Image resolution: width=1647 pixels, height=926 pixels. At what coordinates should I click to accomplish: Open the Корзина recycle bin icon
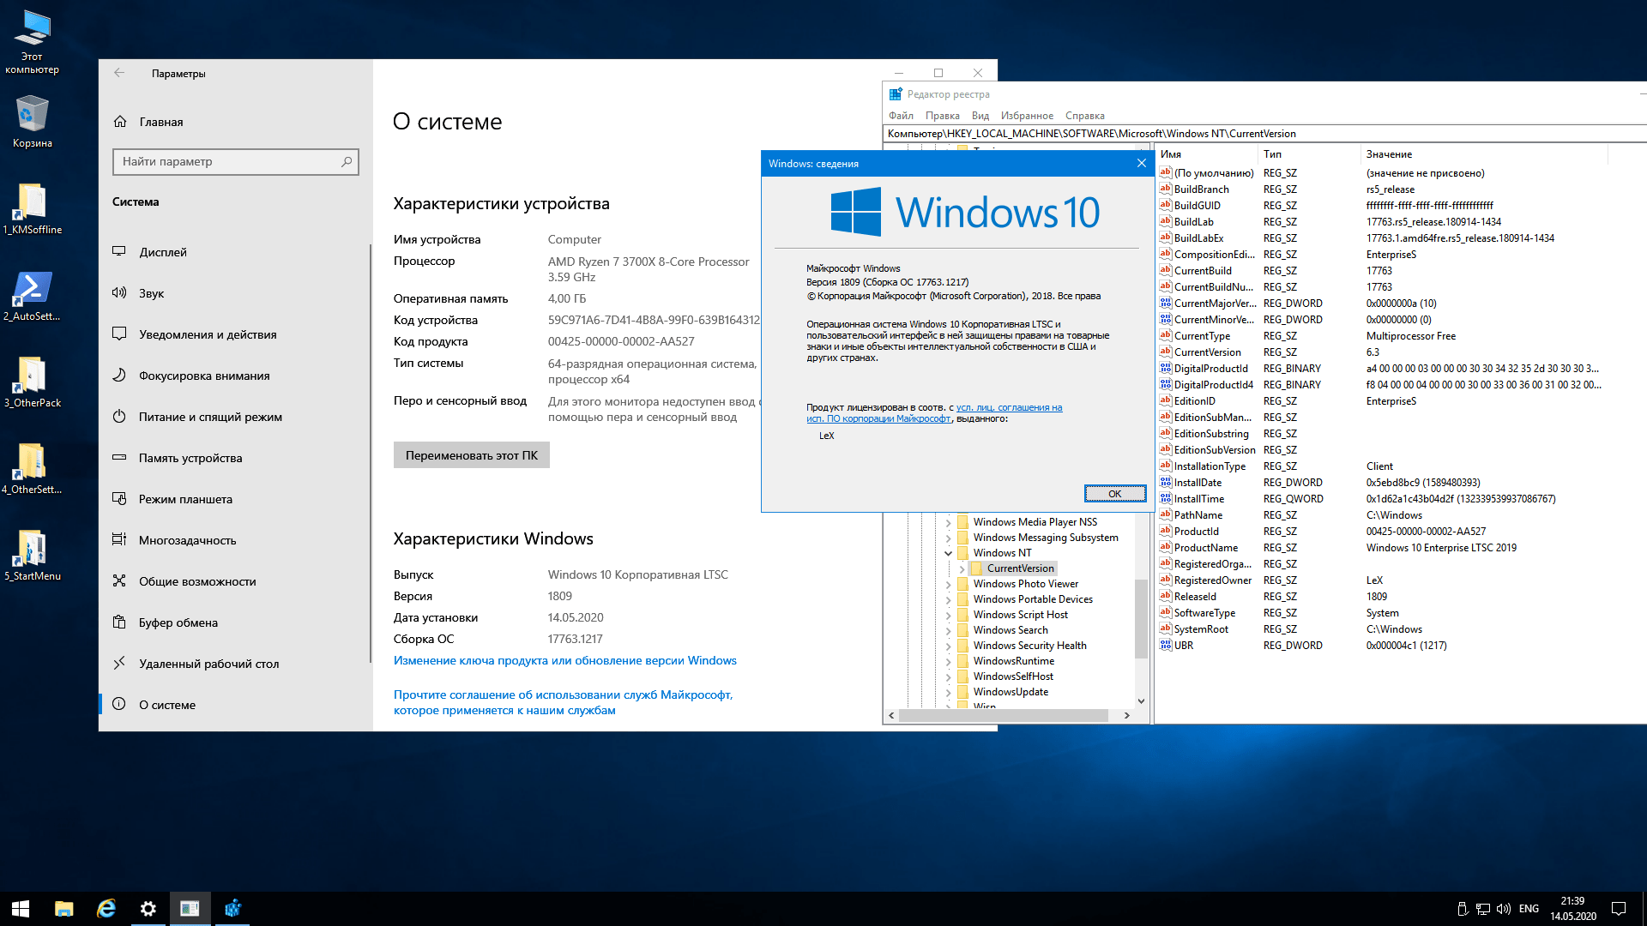32,122
